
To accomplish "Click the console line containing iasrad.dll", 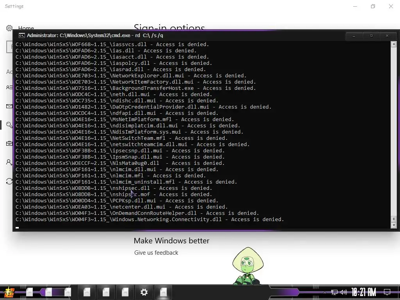I will click(111, 70).
